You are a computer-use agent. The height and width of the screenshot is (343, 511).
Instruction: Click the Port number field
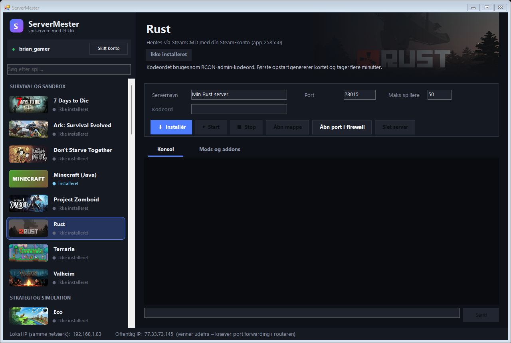click(x=360, y=95)
